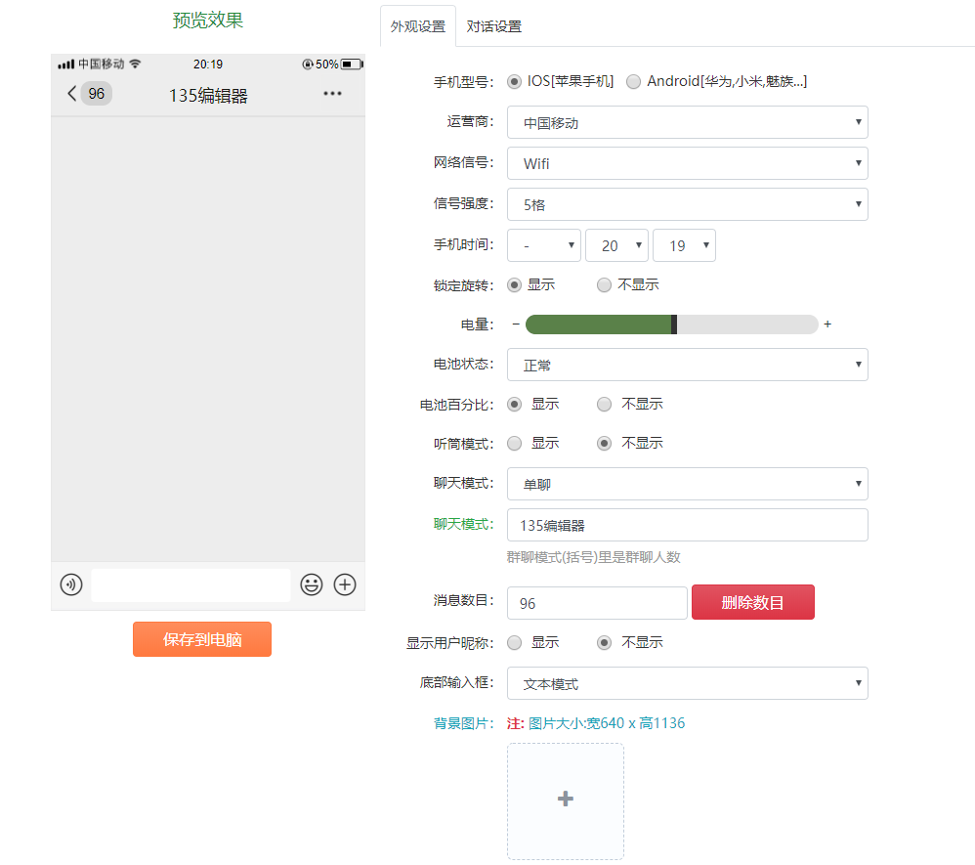The width and height of the screenshot is (975, 865).
Task: Click the minus icon beside battery slider
Action: tap(516, 324)
